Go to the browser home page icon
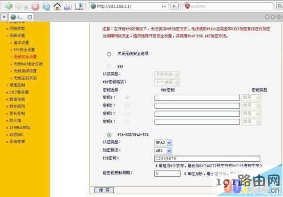283x197 pixels. coord(57,6)
